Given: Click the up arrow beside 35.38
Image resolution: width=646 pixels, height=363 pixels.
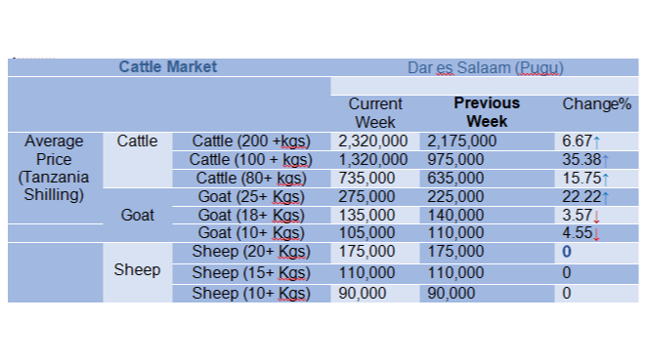Looking at the screenshot, I should [605, 160].
